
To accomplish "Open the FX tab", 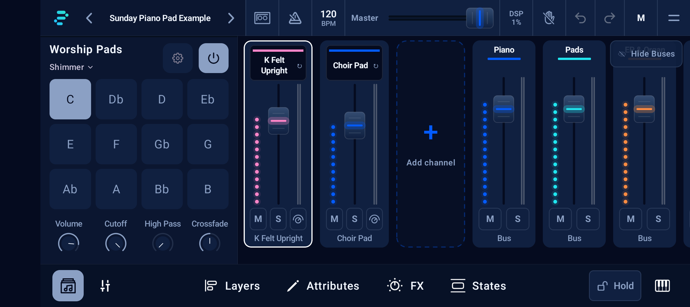I will [405, 285].
